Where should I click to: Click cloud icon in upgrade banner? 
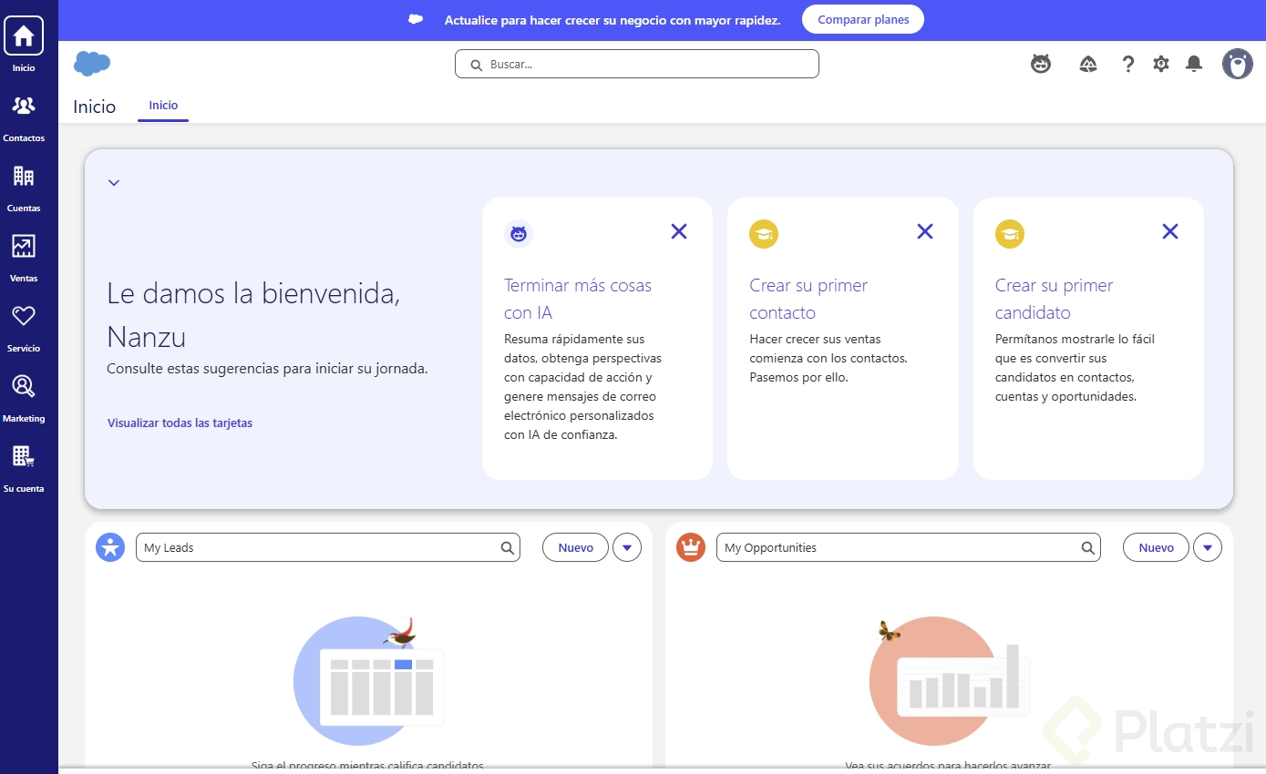(x=416, y=19)
